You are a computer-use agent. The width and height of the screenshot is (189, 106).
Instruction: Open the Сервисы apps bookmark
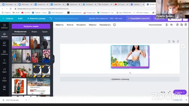point(6,12)
